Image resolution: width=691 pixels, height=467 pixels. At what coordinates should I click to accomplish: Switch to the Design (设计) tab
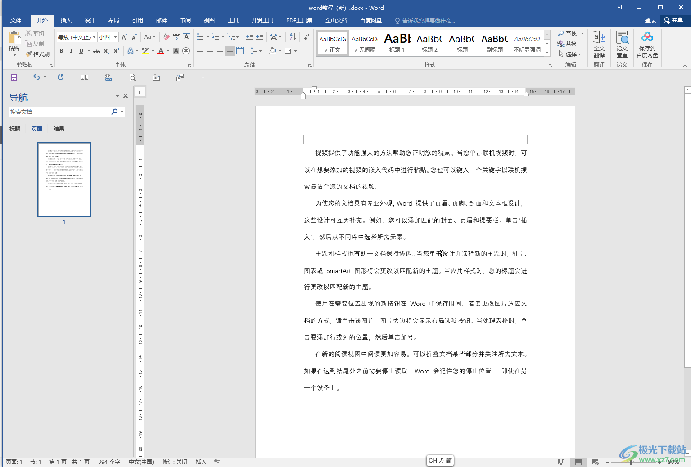tap(90, 21)
